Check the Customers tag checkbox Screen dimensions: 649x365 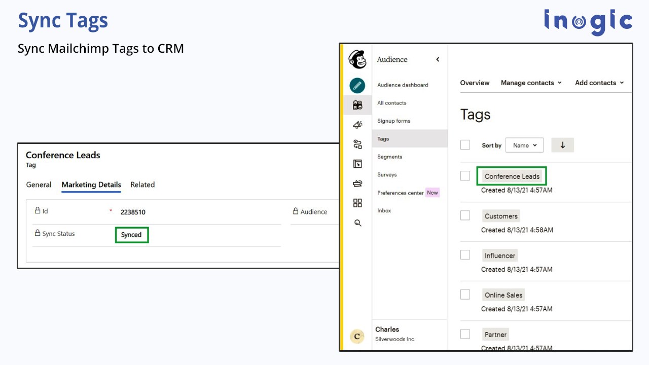tap(465, 215)
